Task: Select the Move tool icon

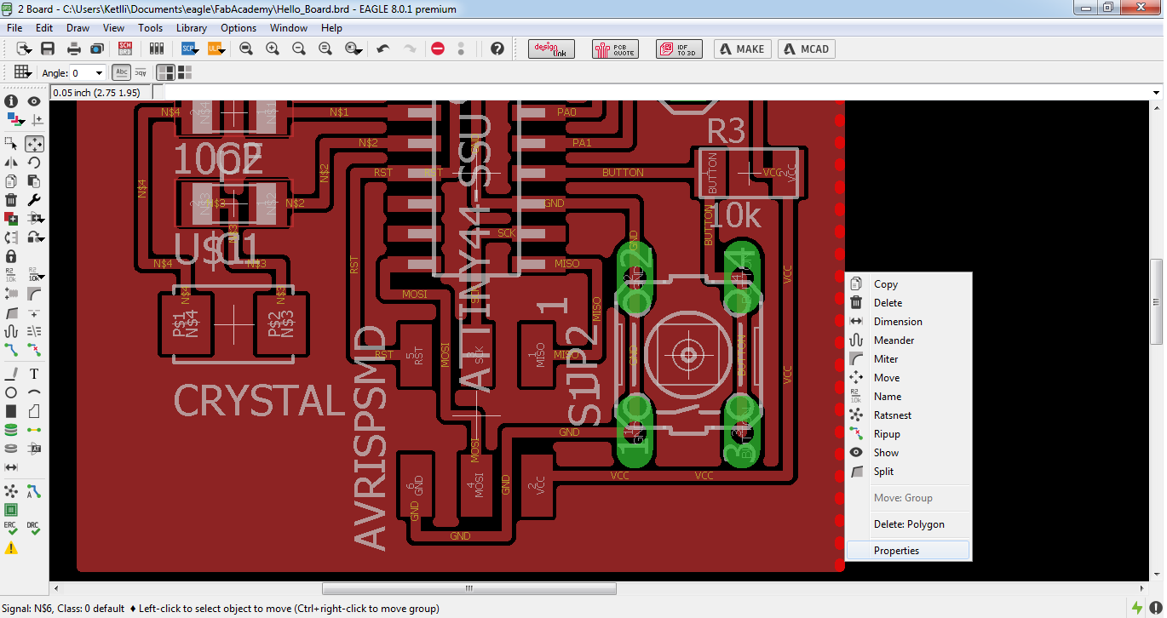Action: point(34,144)
